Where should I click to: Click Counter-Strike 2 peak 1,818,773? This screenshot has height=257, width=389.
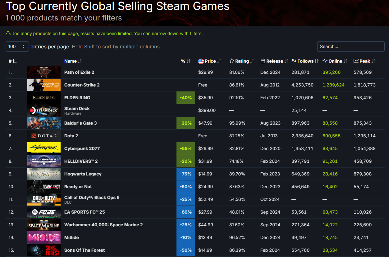[364, 85]
